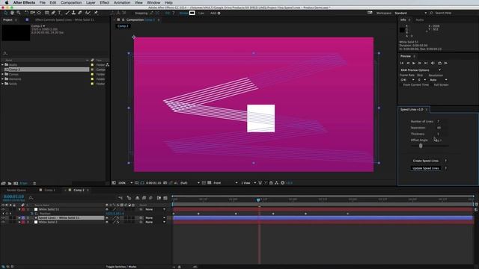Open the File menu

[42, 2]
